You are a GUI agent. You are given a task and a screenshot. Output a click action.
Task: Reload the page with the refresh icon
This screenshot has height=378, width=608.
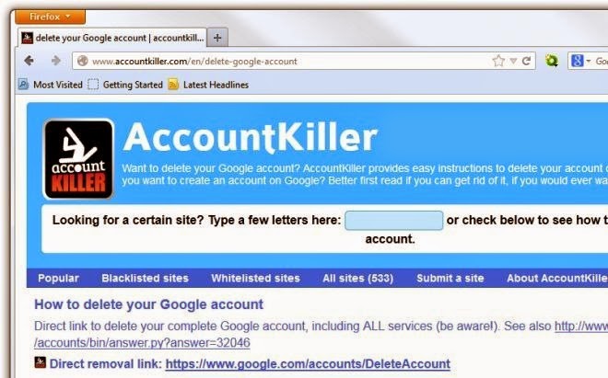[526, 61]
